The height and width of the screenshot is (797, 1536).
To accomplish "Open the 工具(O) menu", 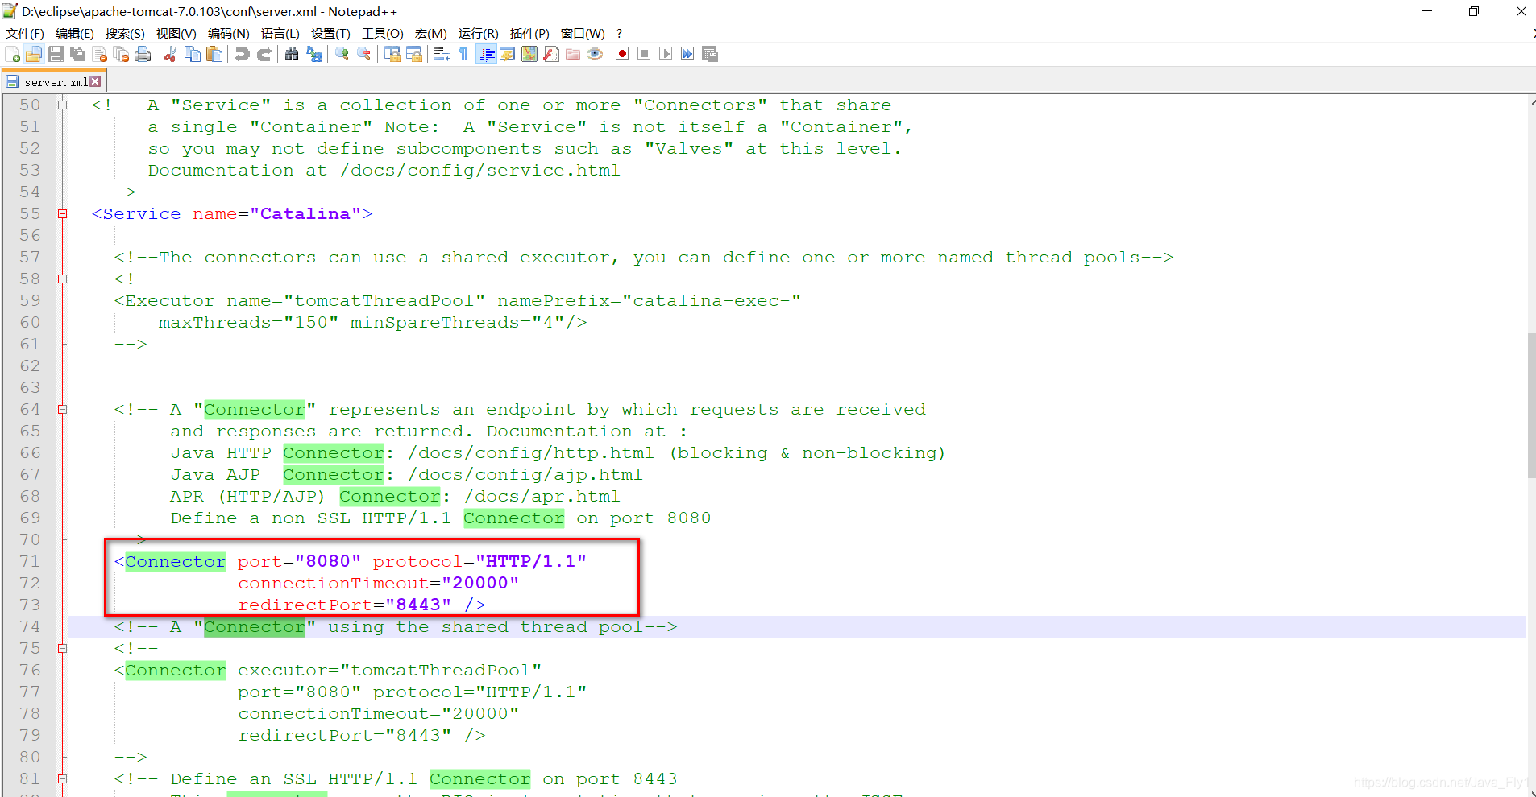I will tap(383, 33).
